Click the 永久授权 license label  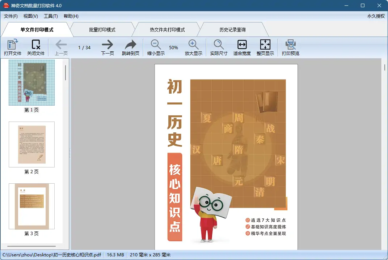[x=375, y=16]
